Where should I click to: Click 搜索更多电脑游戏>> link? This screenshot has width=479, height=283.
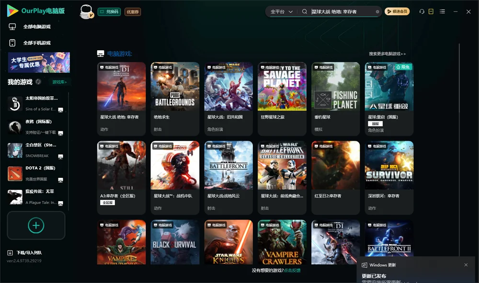387,54
